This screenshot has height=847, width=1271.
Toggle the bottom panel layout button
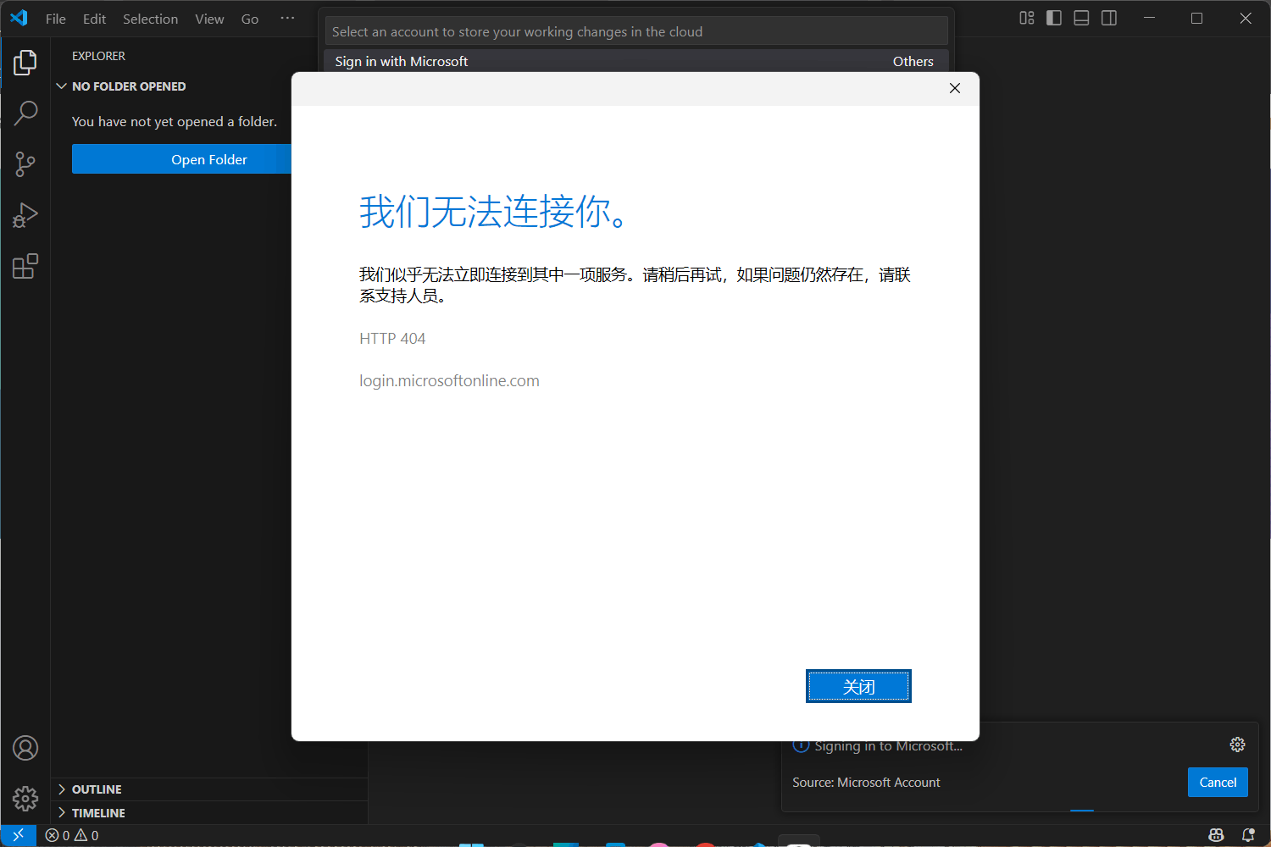click(x=1081, y=18)
